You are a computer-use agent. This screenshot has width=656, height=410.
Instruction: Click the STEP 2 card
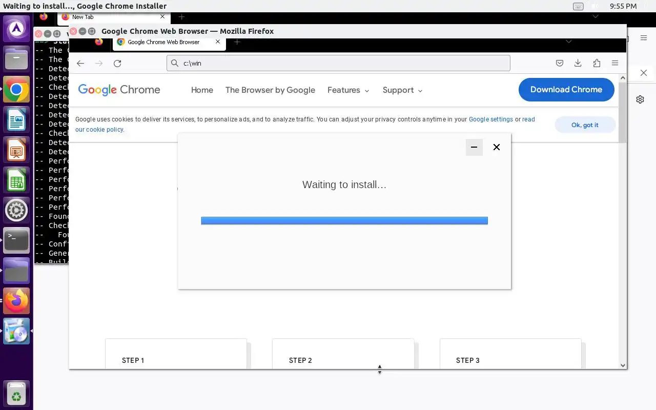click(x=343, y=354)
